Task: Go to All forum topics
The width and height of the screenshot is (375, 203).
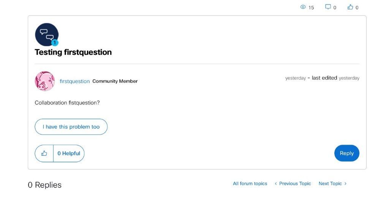Action: (x=250, y=183)
